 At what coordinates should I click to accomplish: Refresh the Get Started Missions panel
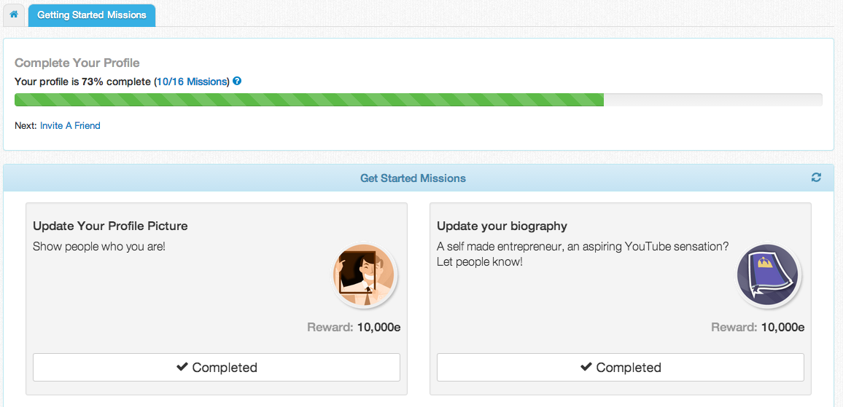(x=816, y=178)
